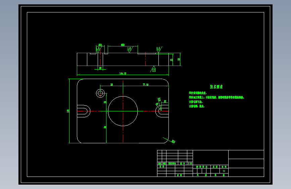Select the small concentric hole in plan view
This screenshot has height=189, width=291.
(x=100, y=93)
